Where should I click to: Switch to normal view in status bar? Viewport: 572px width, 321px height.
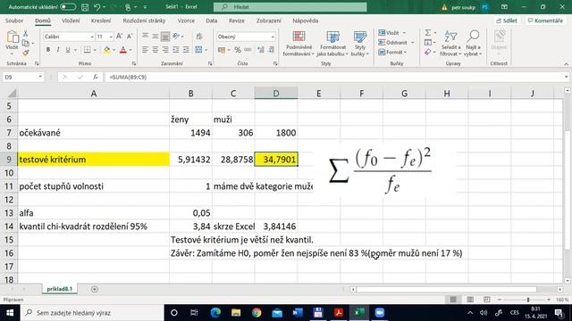click(453, 300)
